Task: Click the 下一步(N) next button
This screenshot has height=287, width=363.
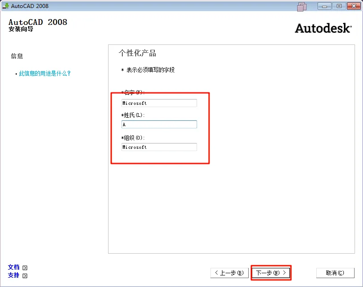Action: (271, 273)
